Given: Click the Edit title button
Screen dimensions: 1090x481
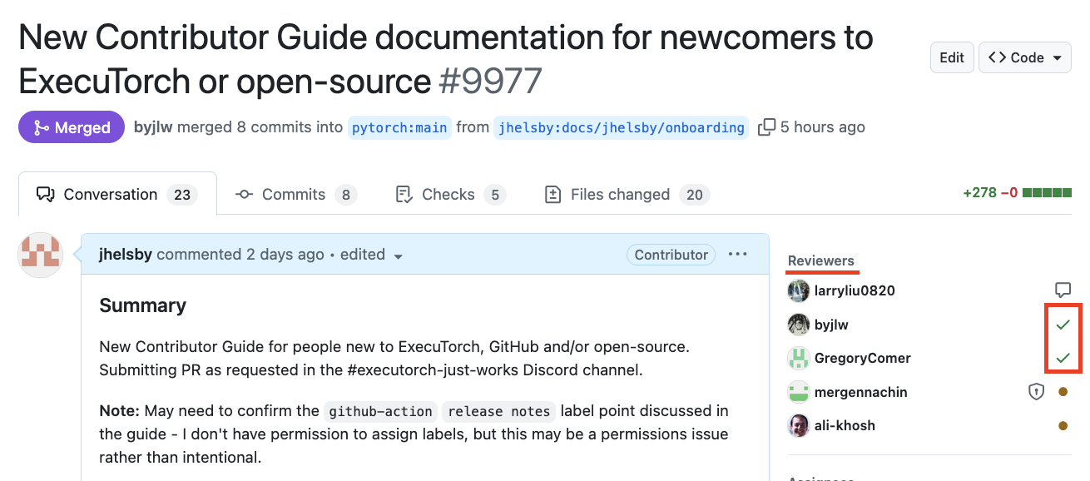Looking at the screenshot, I should tap(952, 57).
